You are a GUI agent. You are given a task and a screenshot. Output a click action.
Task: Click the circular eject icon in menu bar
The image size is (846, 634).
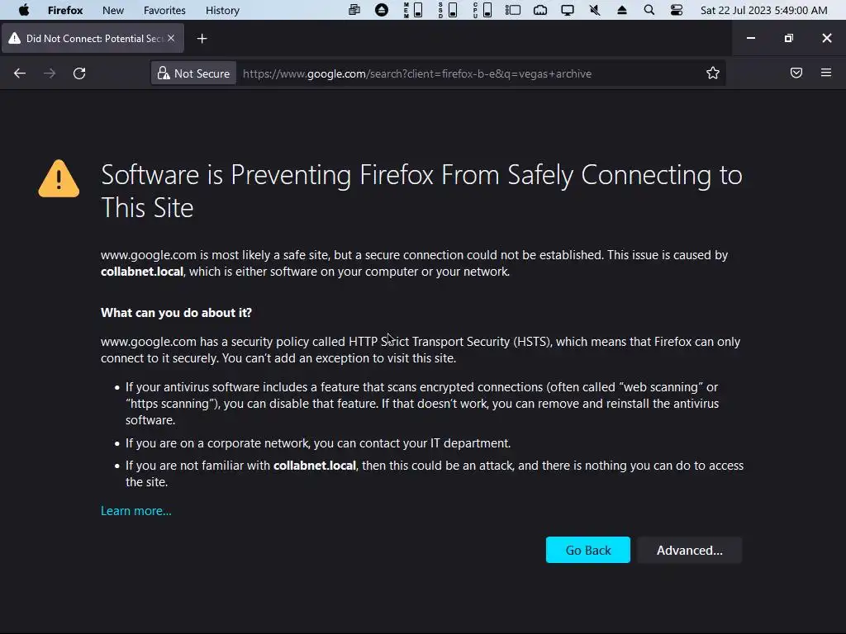[x=382, y=10]
